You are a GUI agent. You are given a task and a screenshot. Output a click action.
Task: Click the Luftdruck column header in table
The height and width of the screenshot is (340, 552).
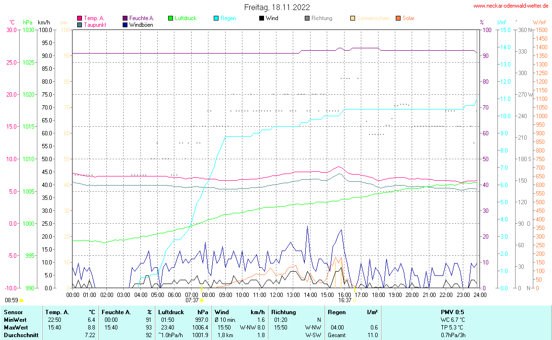(x=171, y=312)
